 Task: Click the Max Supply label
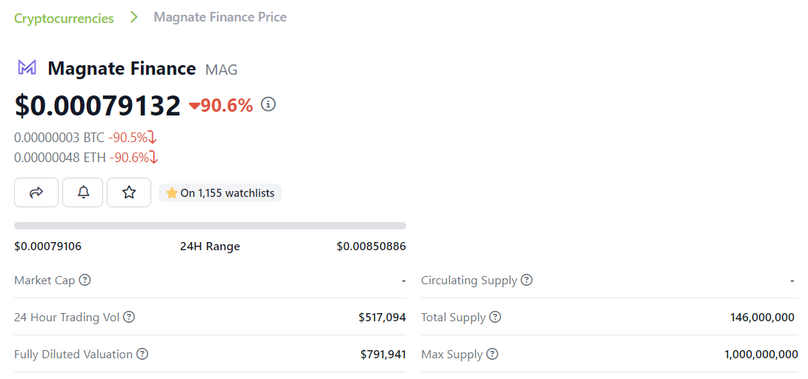click(452, 355)
